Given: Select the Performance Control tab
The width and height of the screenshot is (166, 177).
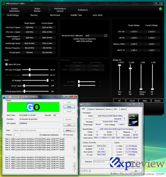Looking at the screenshot, I should click(x=60, y=10).
